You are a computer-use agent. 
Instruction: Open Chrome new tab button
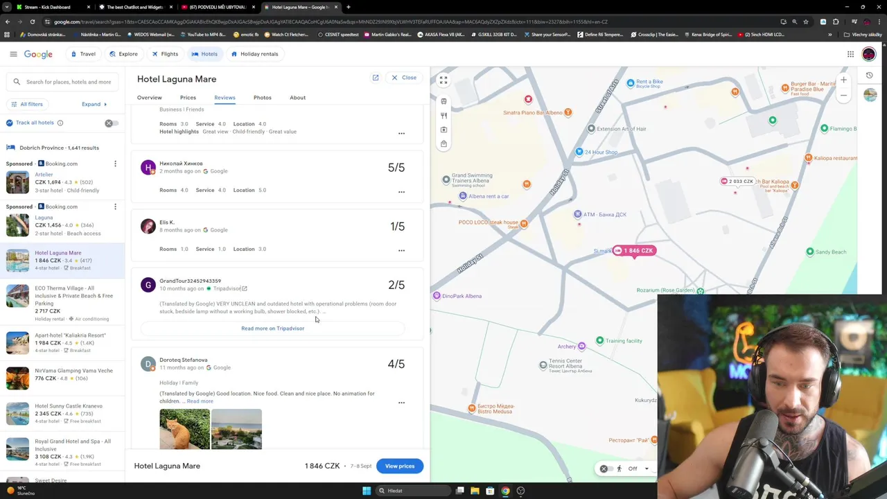[348, 7]
